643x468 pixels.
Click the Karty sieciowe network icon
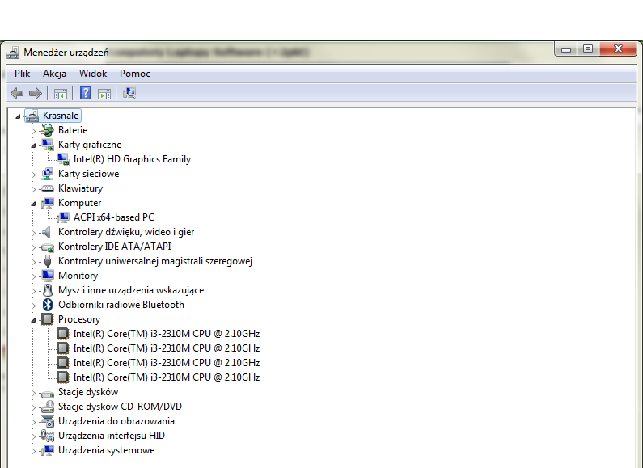pyautogui.click(x=48, y=174)
